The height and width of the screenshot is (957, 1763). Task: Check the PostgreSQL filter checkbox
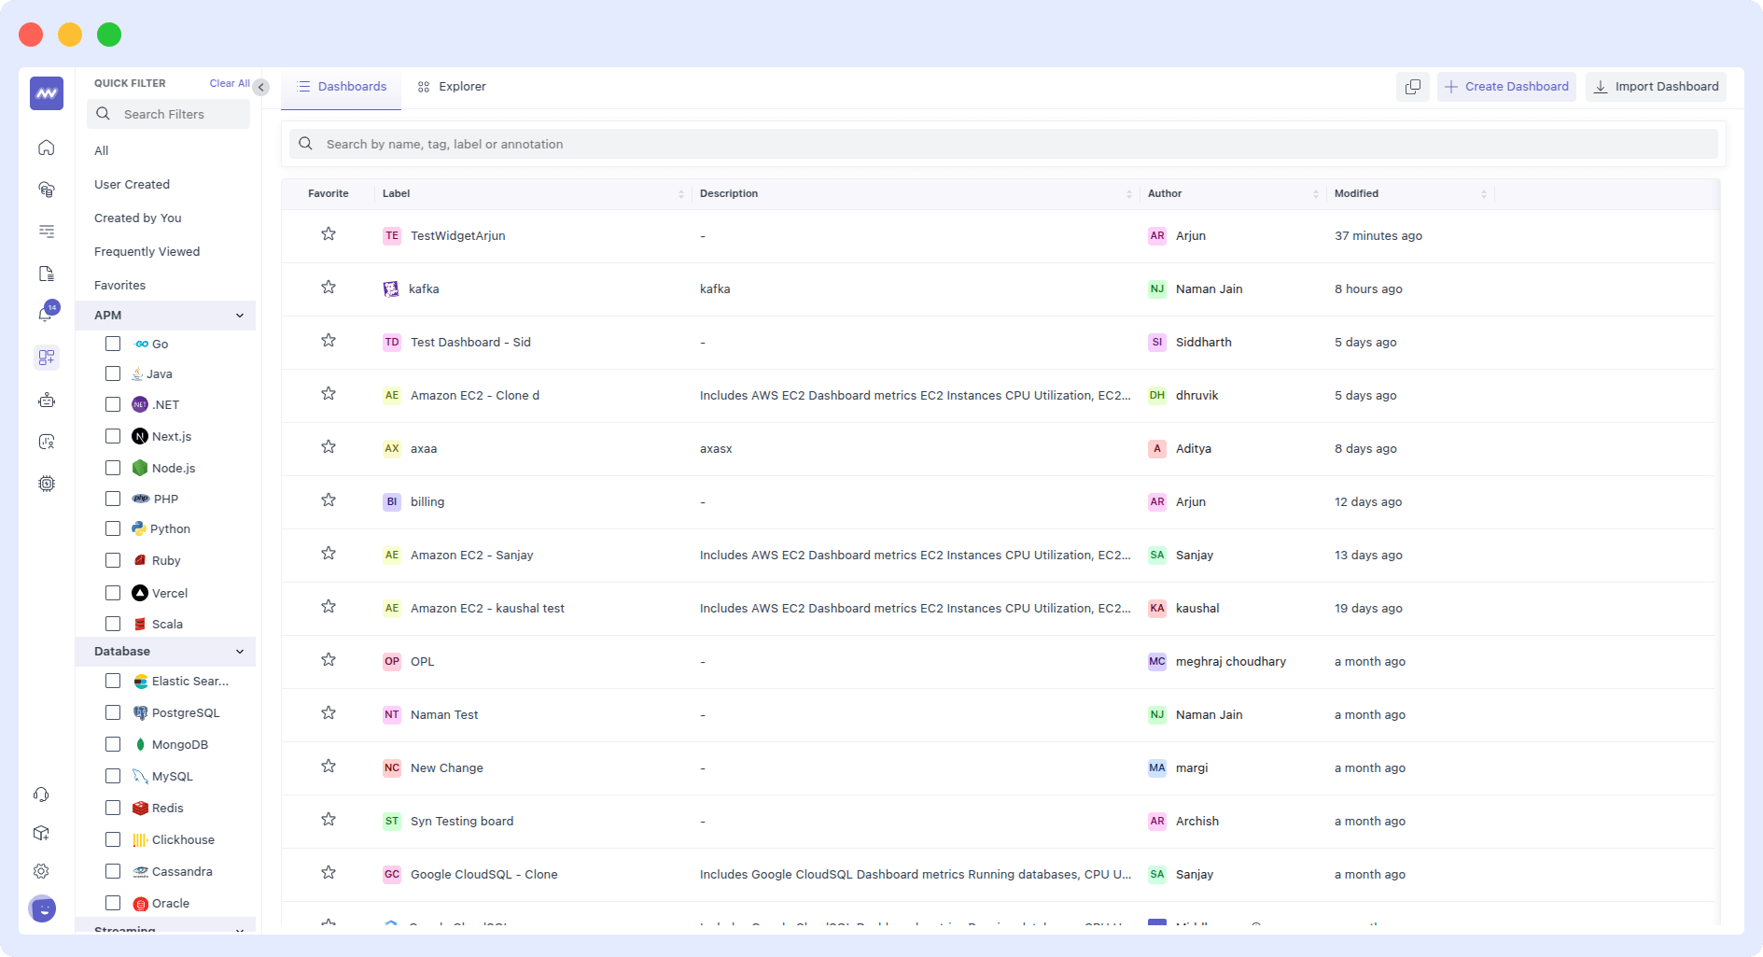pos(113,712)
